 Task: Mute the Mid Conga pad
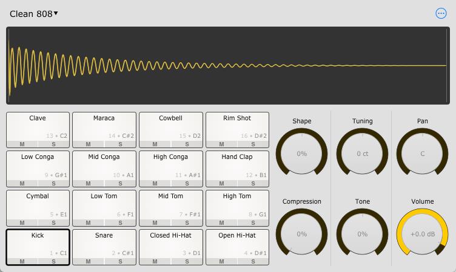click(89, 183)
